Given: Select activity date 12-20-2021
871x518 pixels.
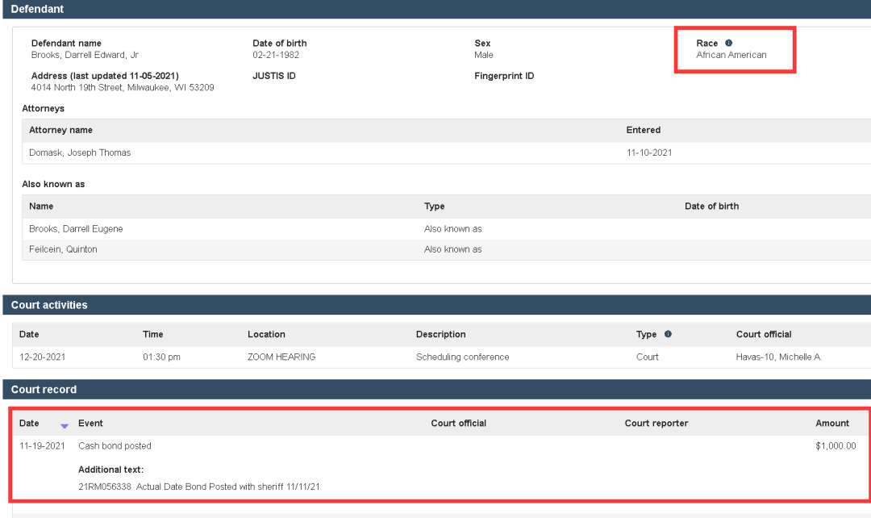Looking at the screenshot, I should click(42, 357).
